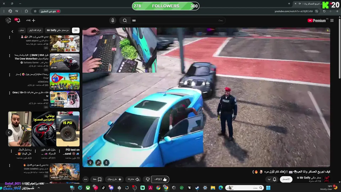
Task: Open options for the GS4N GAMING stream
Action: 10,166
